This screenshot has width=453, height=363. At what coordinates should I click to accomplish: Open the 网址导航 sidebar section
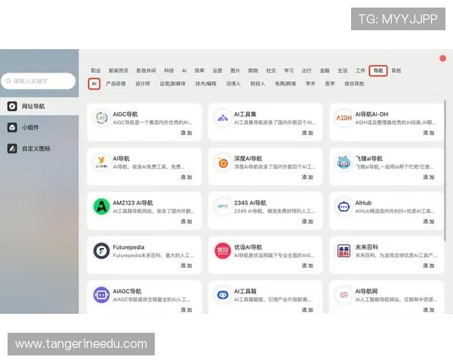click(x=39, y=106)
